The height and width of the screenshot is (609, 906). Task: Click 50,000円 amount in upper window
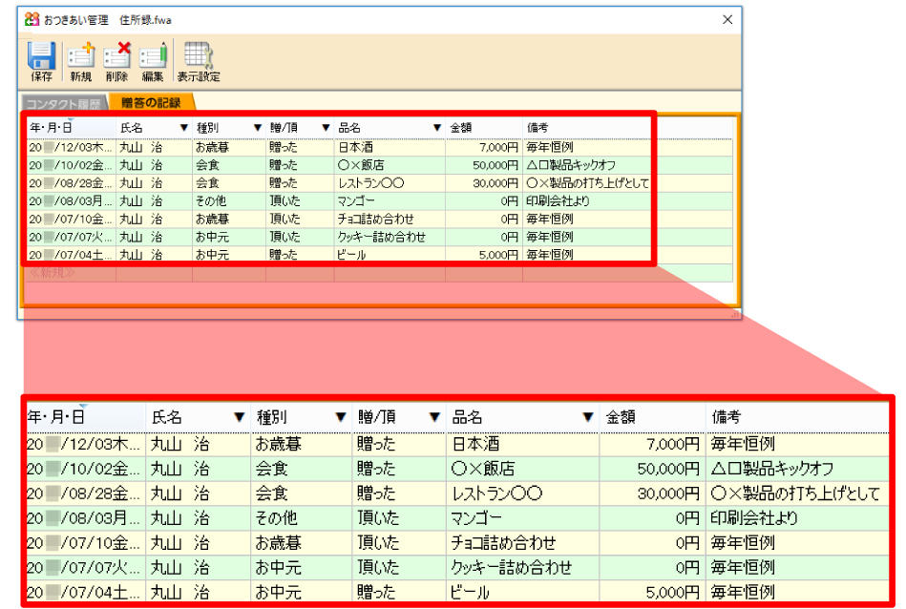pos(495,165)
